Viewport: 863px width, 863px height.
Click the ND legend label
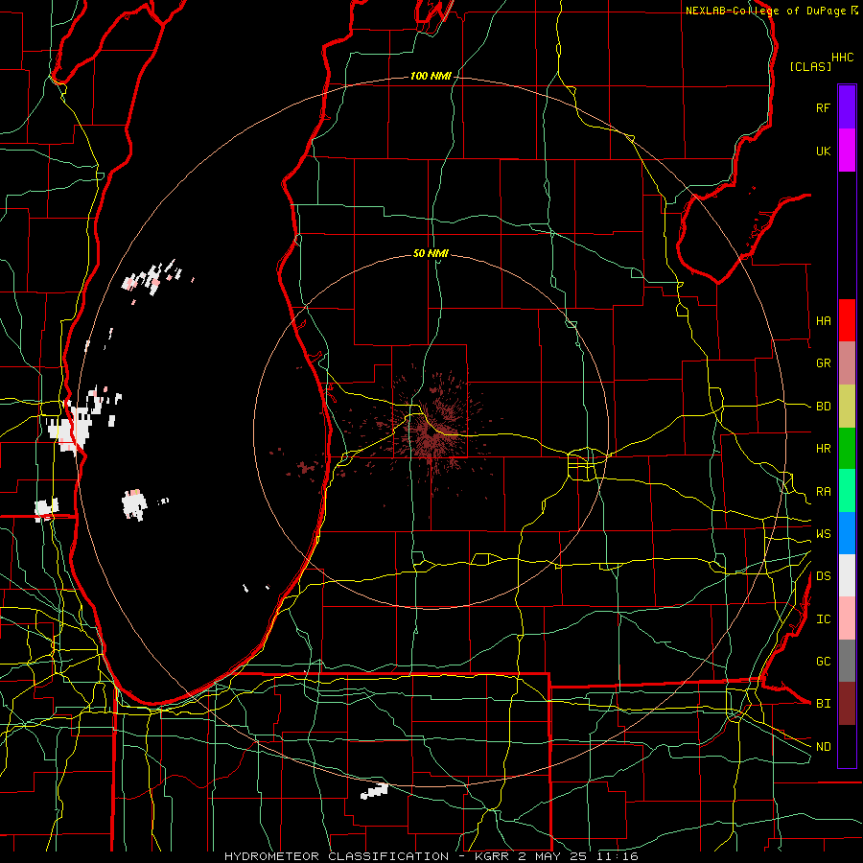(x=823, y=747)
